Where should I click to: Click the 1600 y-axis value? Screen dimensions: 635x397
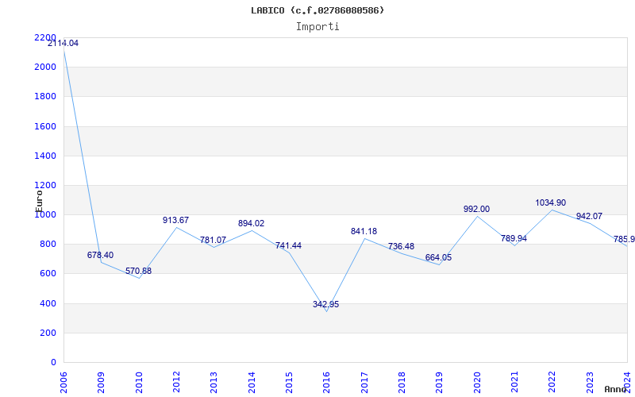(45, 126)
